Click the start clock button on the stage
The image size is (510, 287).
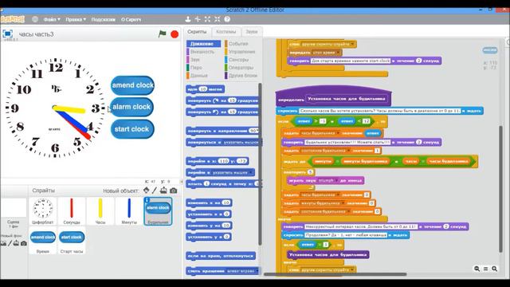tap(132, 129)
